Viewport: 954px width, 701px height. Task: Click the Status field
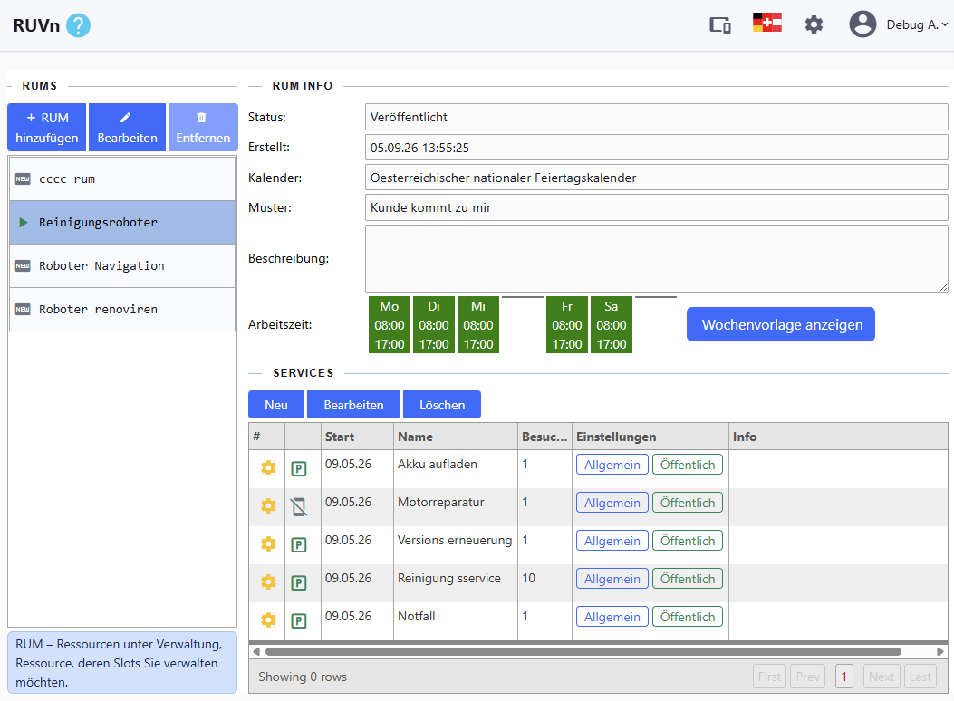point(657,117)
